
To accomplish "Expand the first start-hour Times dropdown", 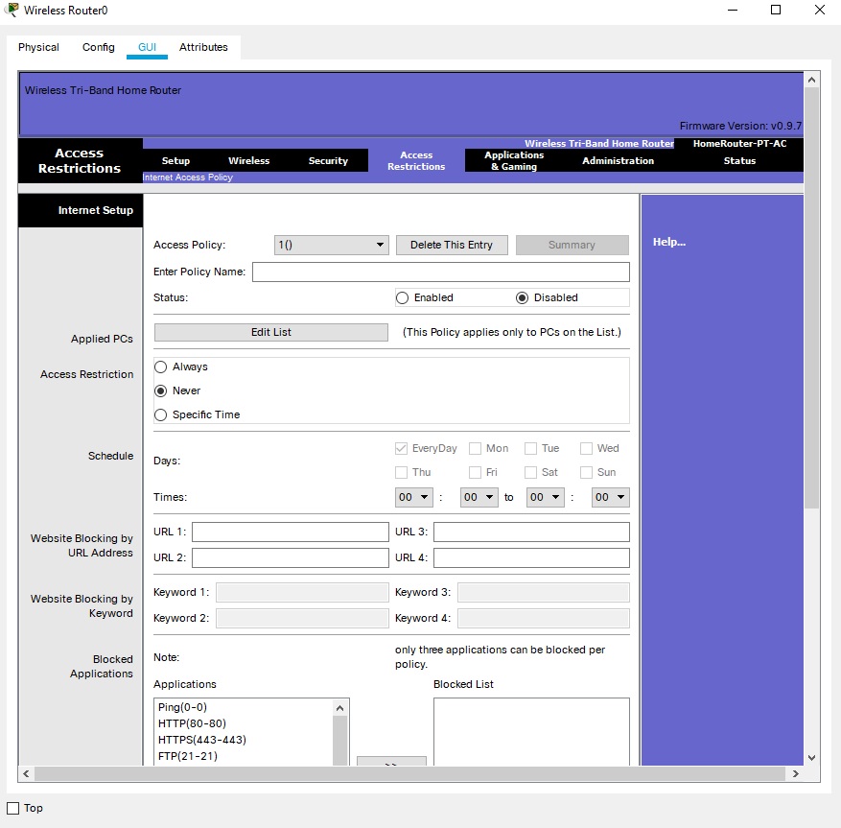I will click(412, 497).
